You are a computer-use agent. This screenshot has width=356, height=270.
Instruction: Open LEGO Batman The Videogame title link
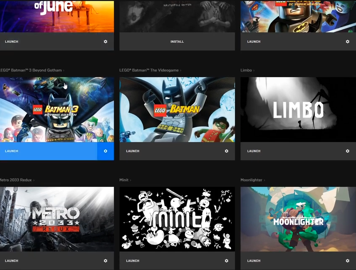(150, 70)
